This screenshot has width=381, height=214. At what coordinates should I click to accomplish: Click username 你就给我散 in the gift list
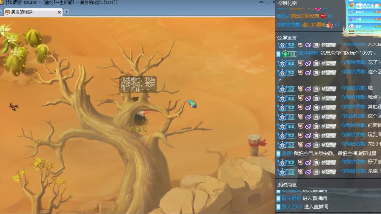tap(288, 25)
